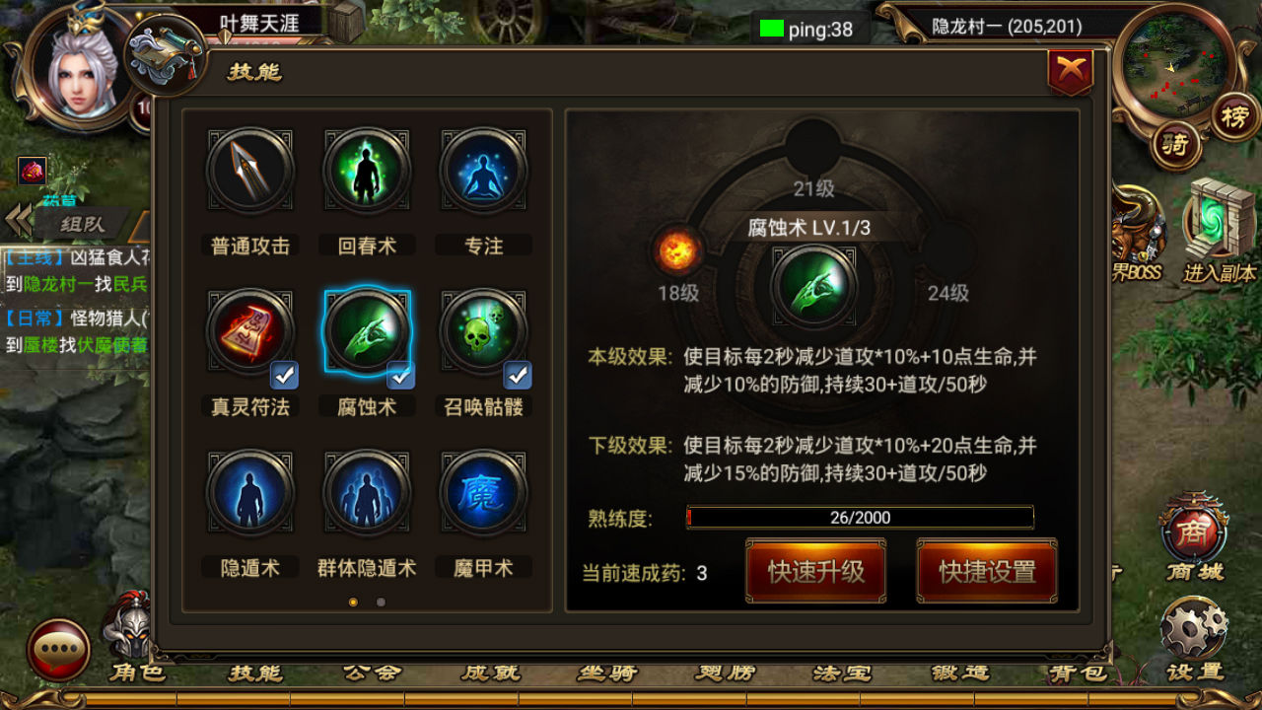The image size is (1262, 710).
Task: Click the 快速升级 button
Action: [815, 571]
